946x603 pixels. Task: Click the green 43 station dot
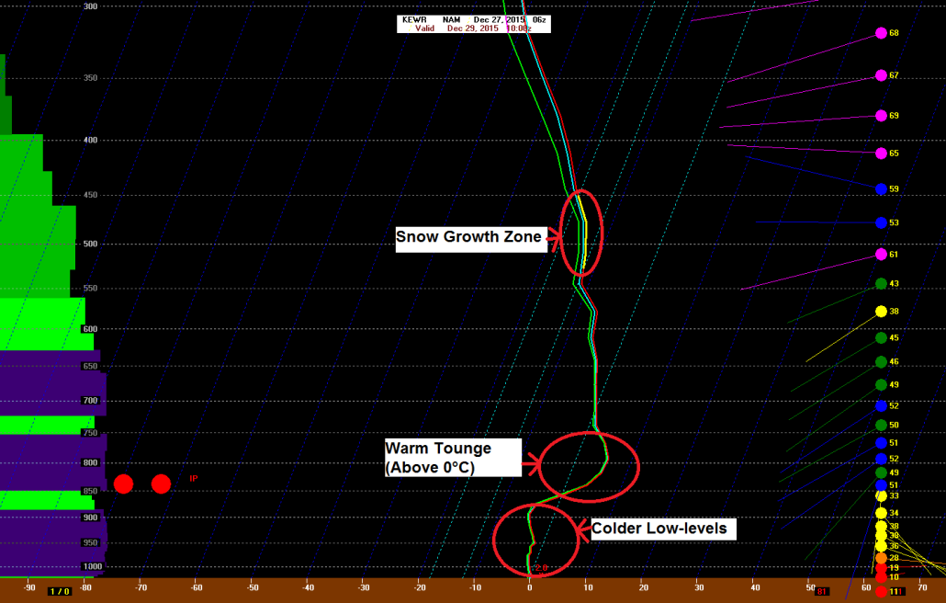879,285
